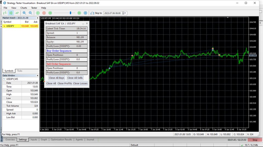This screenshot has width=263, height=147.
Task: Close the Data Window panel
Action: tap(38, 76)
